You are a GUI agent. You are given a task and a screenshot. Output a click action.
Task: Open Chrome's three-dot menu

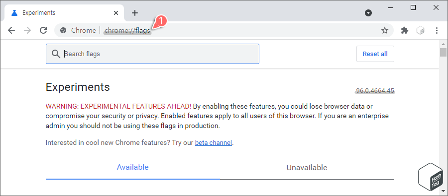[437, 30]
